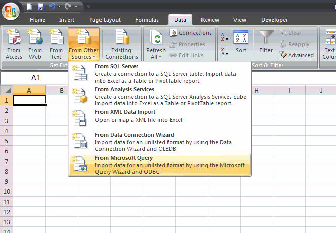Screen dimensions: 336x233
Task: Select column H header
Action: (x=256, y=90)
